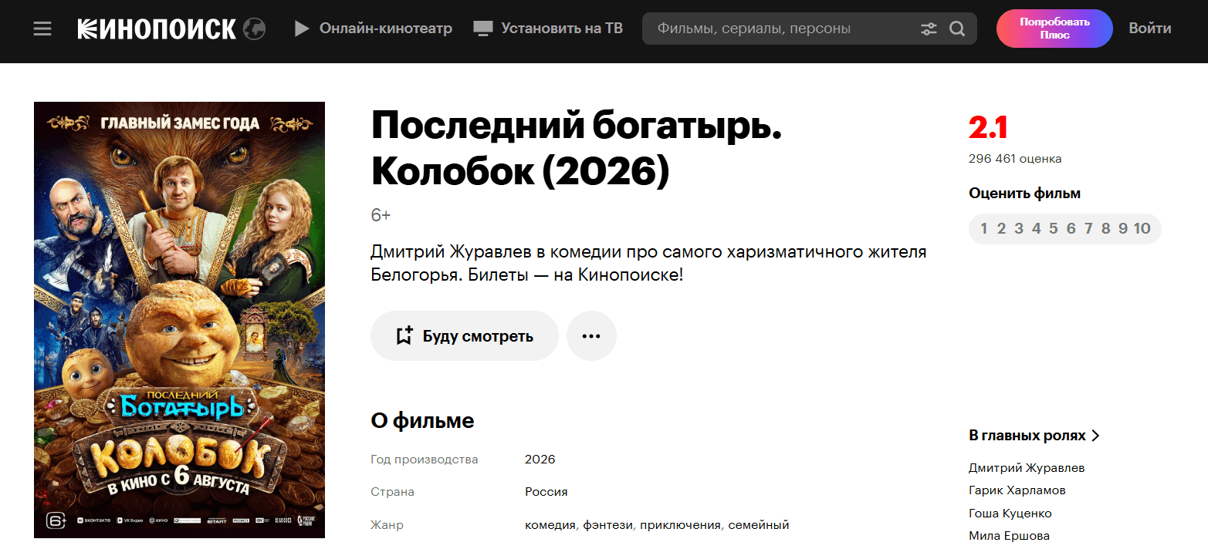Click genre фэнтези
Viewport: 1208px width, 549px height.
click(x=607, y=525)
